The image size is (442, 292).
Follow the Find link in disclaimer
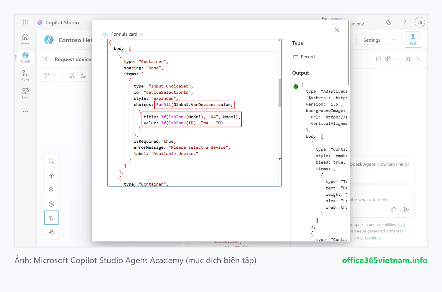(401, 225)
